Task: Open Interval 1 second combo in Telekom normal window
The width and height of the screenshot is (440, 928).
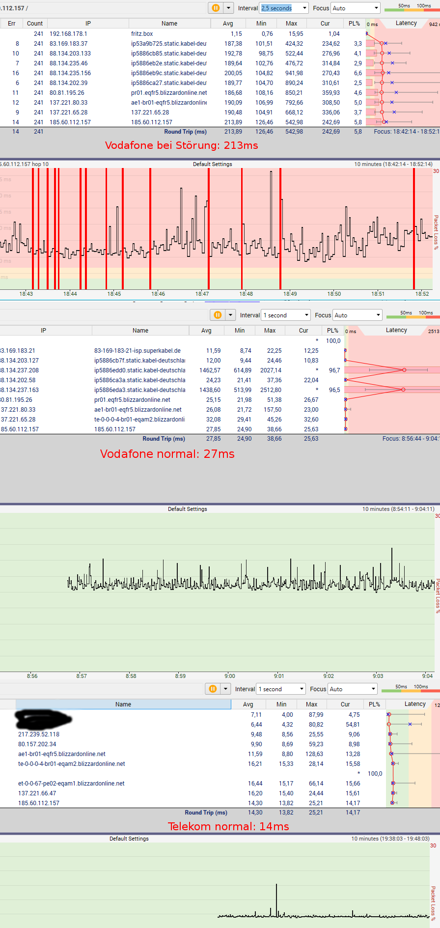Action: [x=281, y=689]
